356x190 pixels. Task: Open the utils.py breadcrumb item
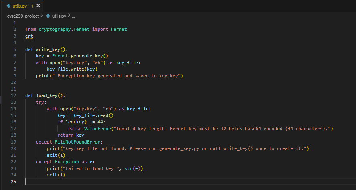tap(59, 16)
